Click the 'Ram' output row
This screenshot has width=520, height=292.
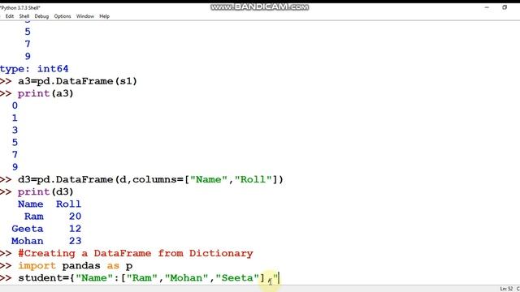tap(34, 217)
